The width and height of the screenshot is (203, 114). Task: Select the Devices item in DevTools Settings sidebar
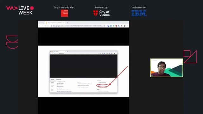[52, 86]
